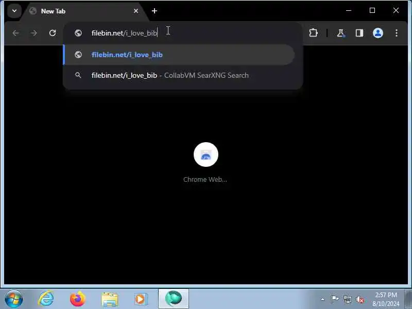Open the Action Center flag icon
Viewport: 412px width, 309px height.
pyautogui.click(x=335, y=299)
